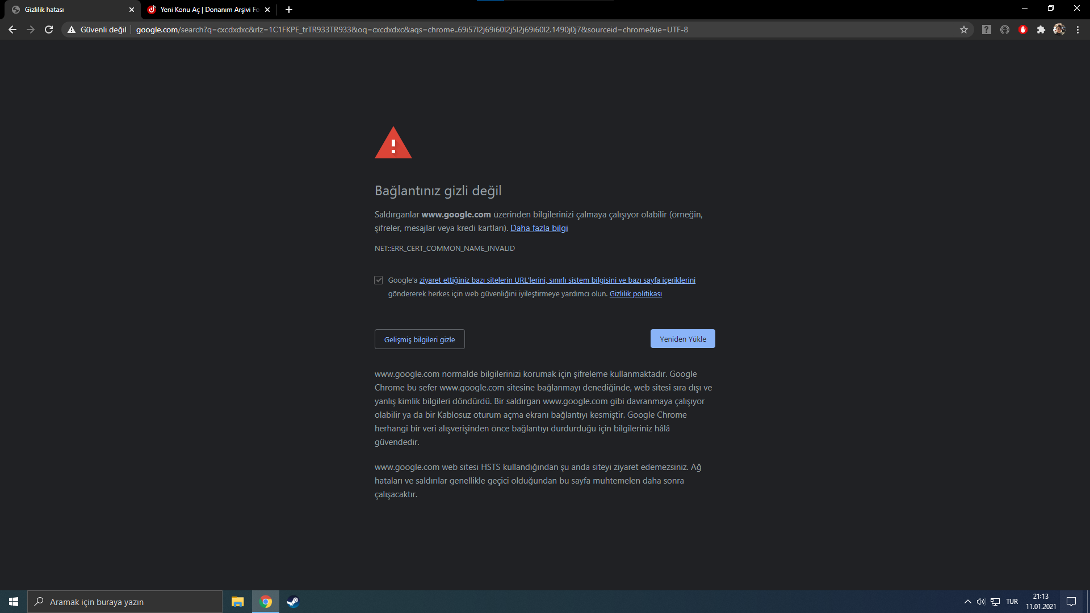Switch to 'Yeni Konu Aç' tab
1090x613 pixels.
[x=207, y=10]
